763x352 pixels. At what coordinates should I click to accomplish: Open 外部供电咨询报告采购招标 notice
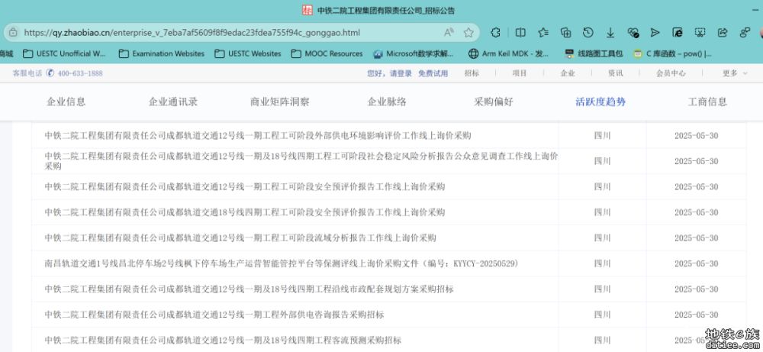tap(214, 315)
